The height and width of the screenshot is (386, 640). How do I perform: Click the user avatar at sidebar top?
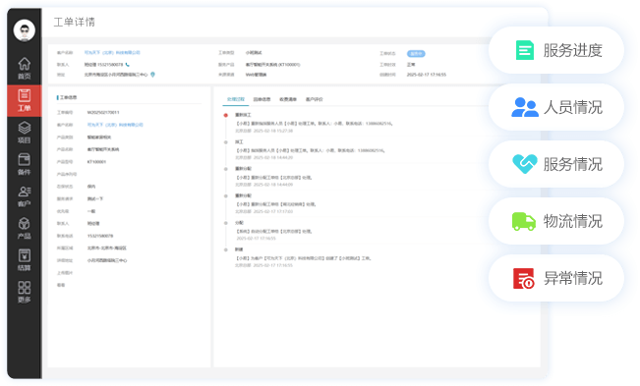click(x=24, y=30)
